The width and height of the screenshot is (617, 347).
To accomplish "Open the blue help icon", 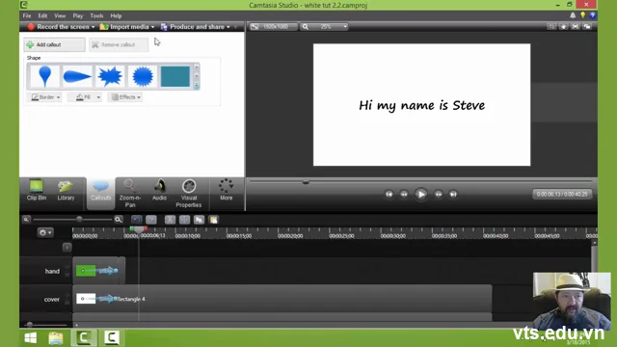I will [593, 15].
